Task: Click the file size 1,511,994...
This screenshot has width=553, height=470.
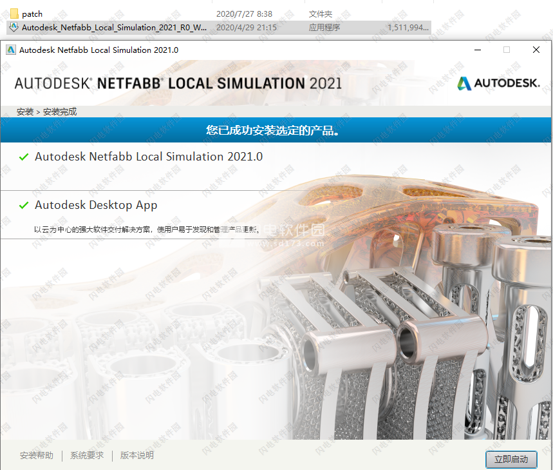Action: pyautogui.click(x=408, y=28)
